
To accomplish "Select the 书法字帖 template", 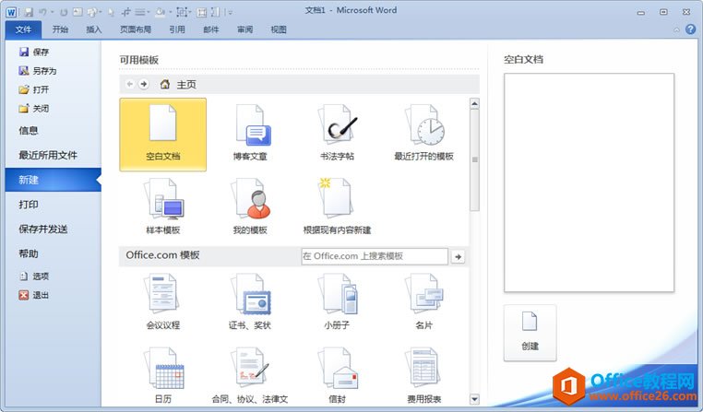I will click(337, 135).
